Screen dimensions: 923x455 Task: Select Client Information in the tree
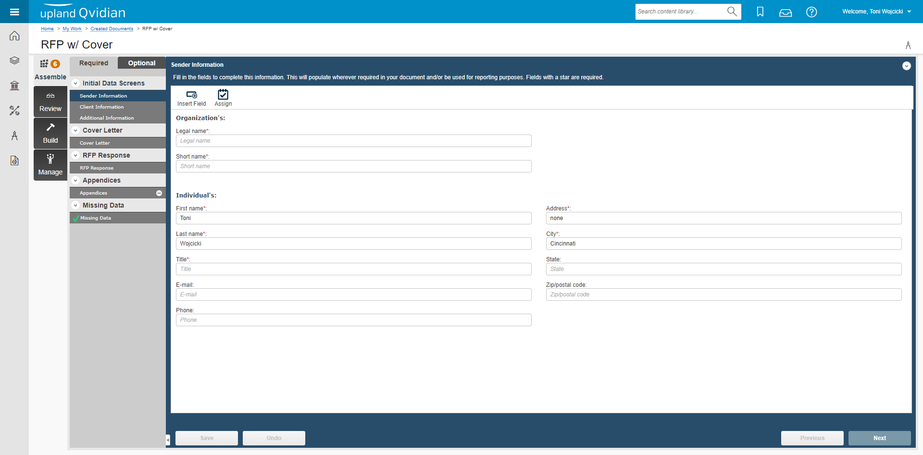(102, 107)
